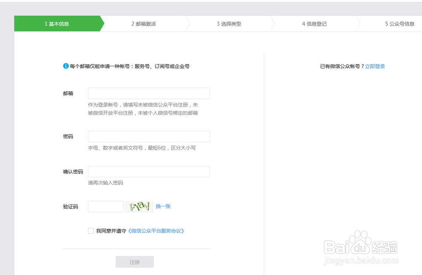Click the captcha image to refresh it

[139, 207]
